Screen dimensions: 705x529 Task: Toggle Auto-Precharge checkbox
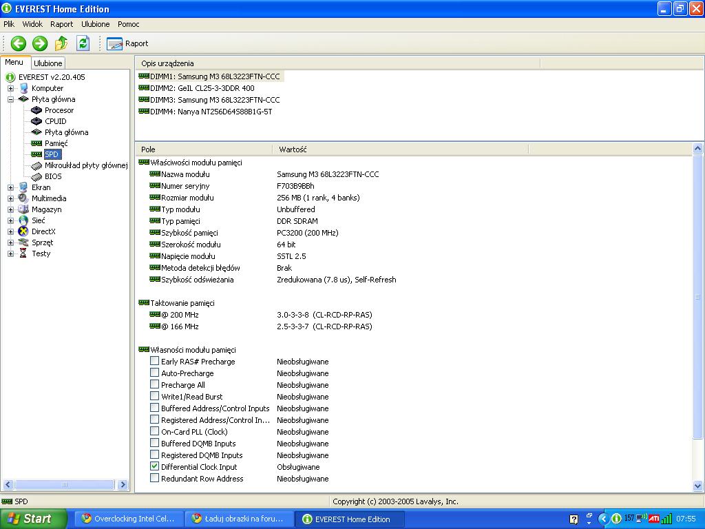pyautogui.click(x=154, y=373)
